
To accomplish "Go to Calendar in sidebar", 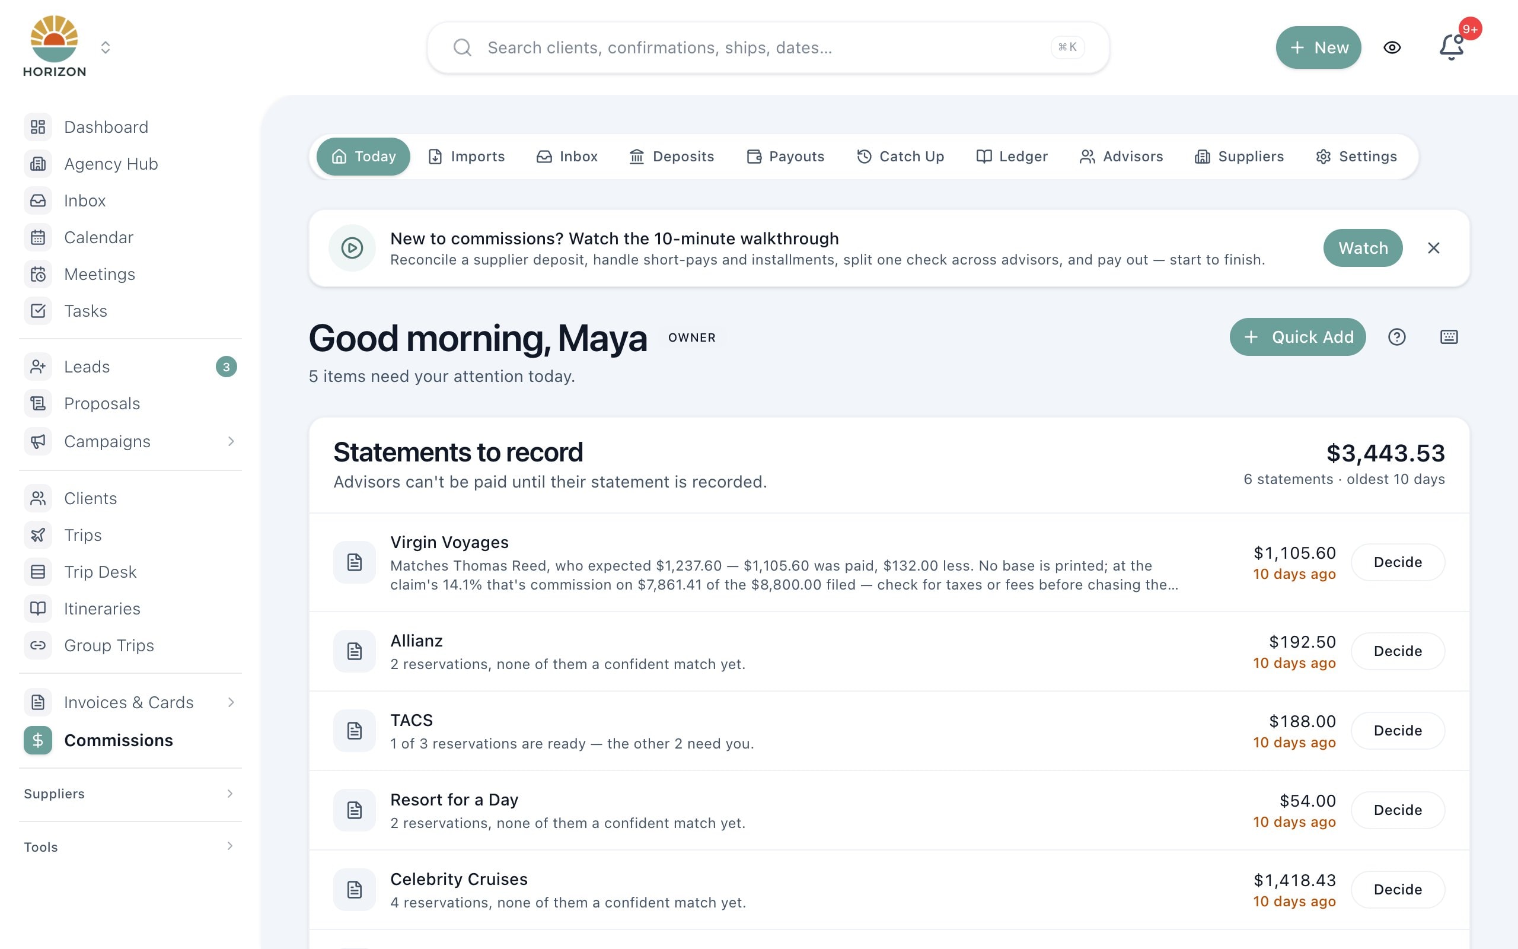I will pyautogui.click(x=130, y=237).
